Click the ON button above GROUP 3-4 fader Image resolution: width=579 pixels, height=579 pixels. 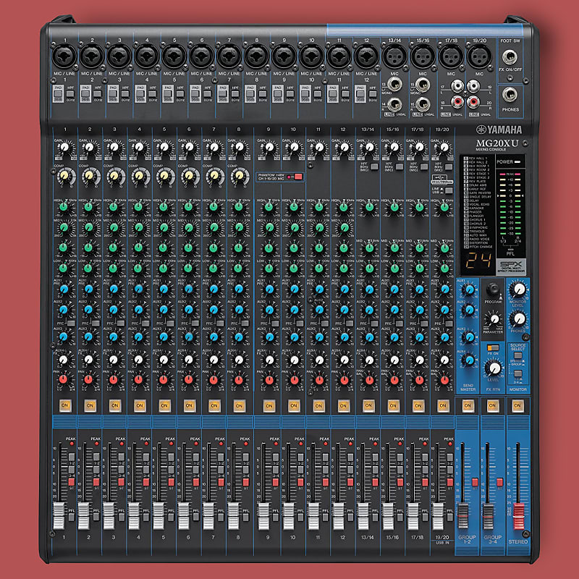tap(493, 405)
